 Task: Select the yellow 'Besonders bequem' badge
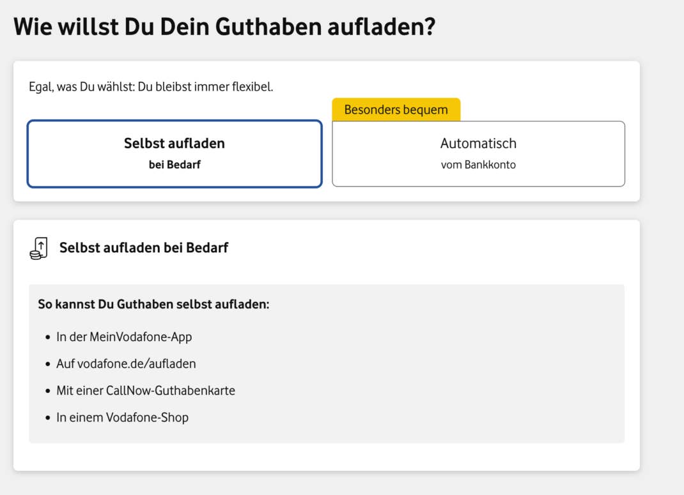(396, 109)
